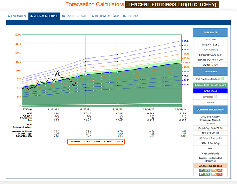This screenshot has width=237, height=184.
Task: Click the 09/08/2021 date row
Action: pyautogui.click(x=210, y=39)
